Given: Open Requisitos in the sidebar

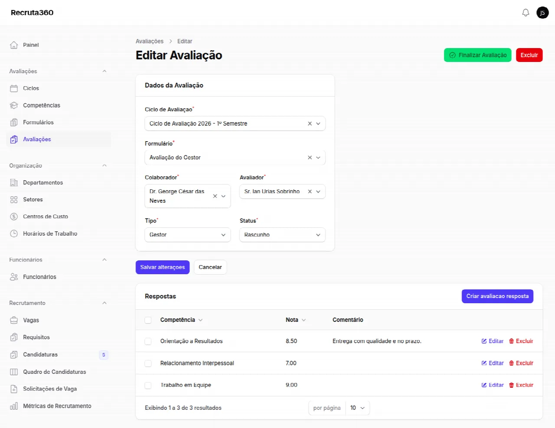Looking at the screenshot, I should click(x=59, y=337).
